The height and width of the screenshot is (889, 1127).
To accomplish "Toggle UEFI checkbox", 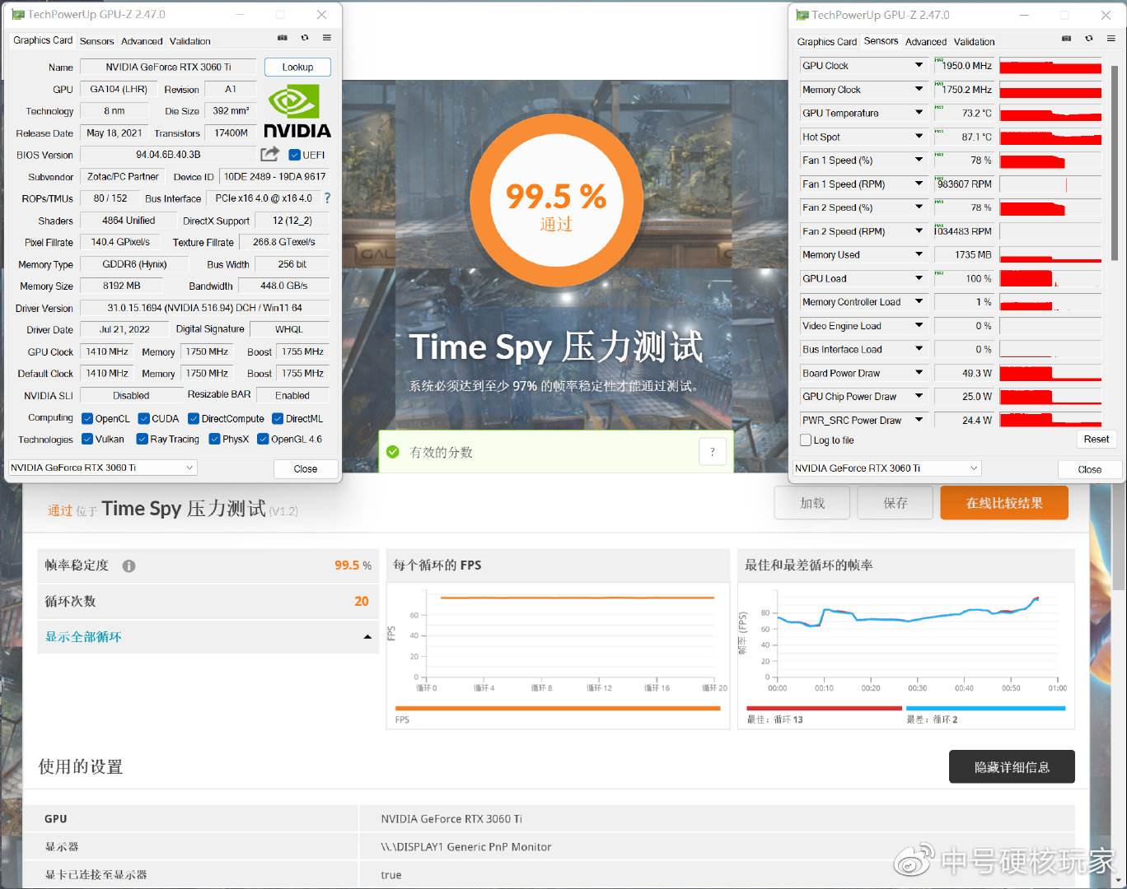I will tap(295, 155).
